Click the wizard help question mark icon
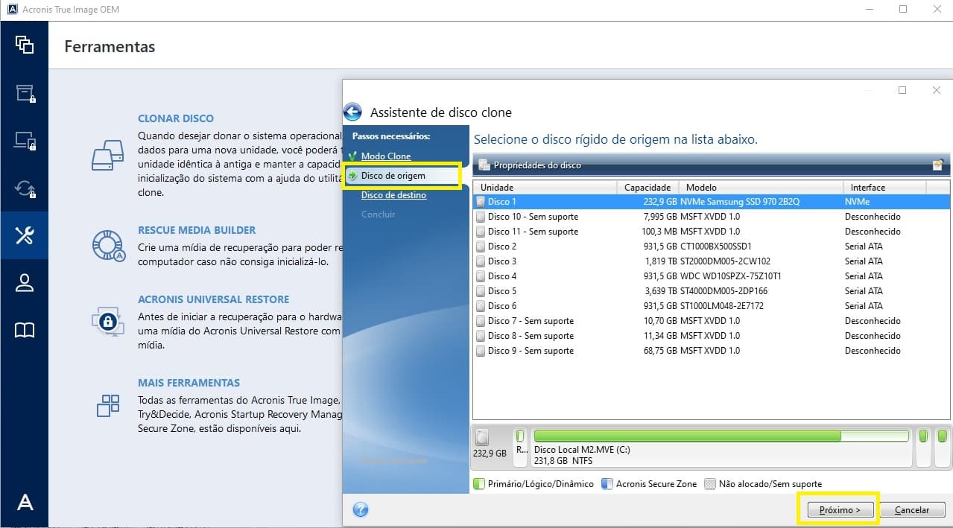This screenshot has width=953, height=528. [x=361, y=510]
